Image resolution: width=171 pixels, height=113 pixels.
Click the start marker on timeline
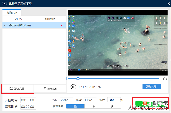click(x=67, y=79)
